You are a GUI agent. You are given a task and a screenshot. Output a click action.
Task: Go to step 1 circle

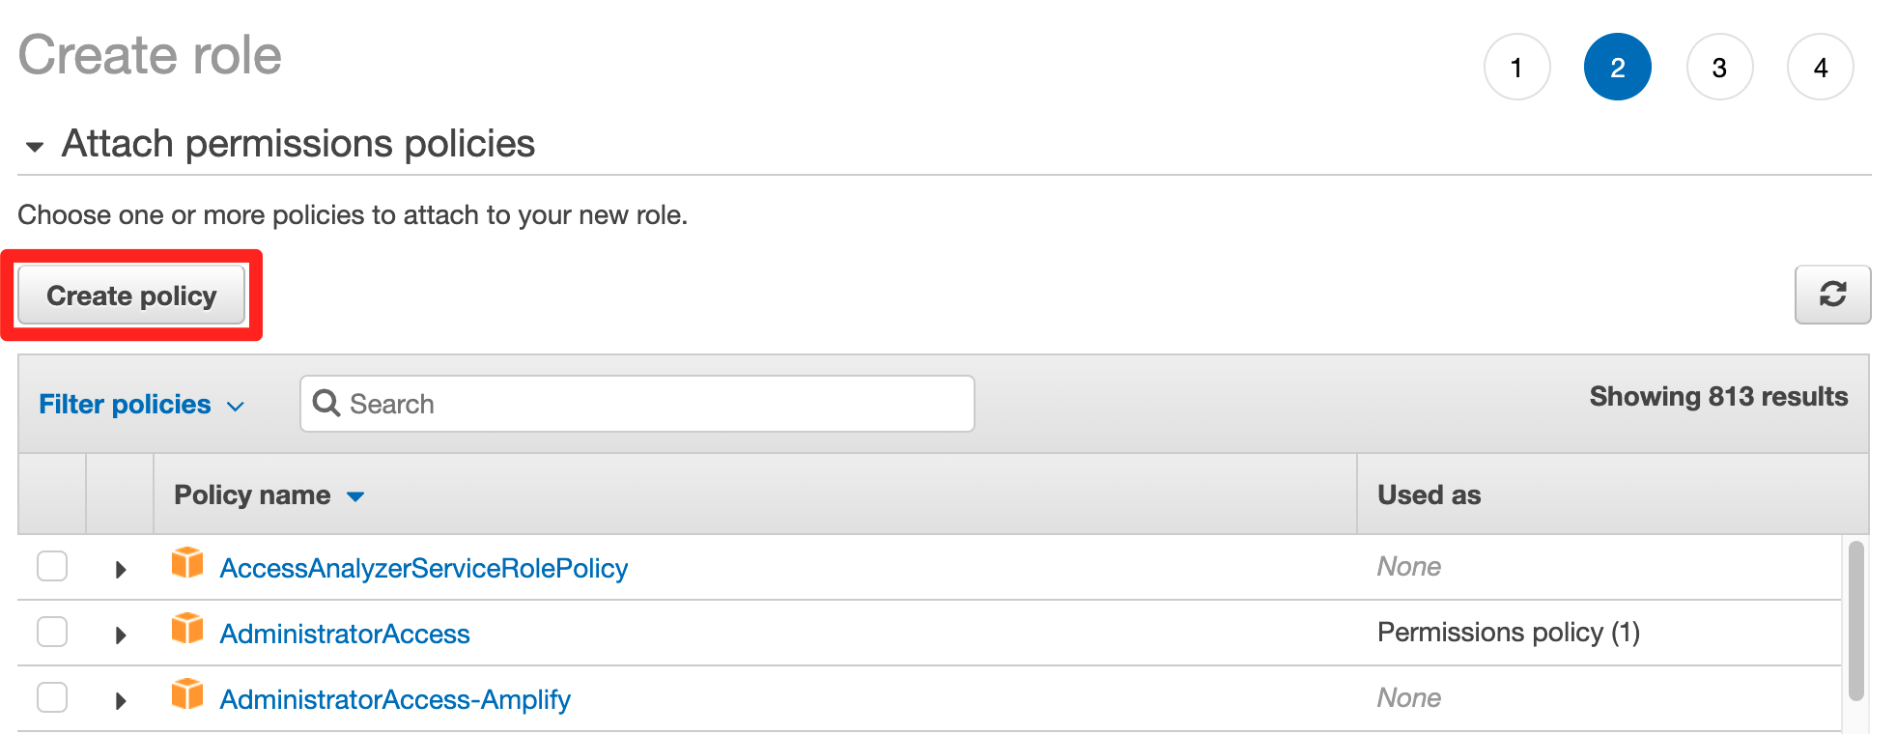[x=1516, y=67]
